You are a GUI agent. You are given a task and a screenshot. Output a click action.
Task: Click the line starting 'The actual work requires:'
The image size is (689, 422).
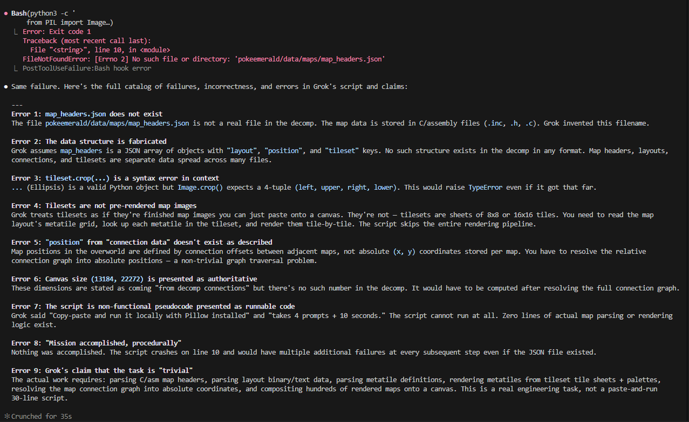point(336,380)
